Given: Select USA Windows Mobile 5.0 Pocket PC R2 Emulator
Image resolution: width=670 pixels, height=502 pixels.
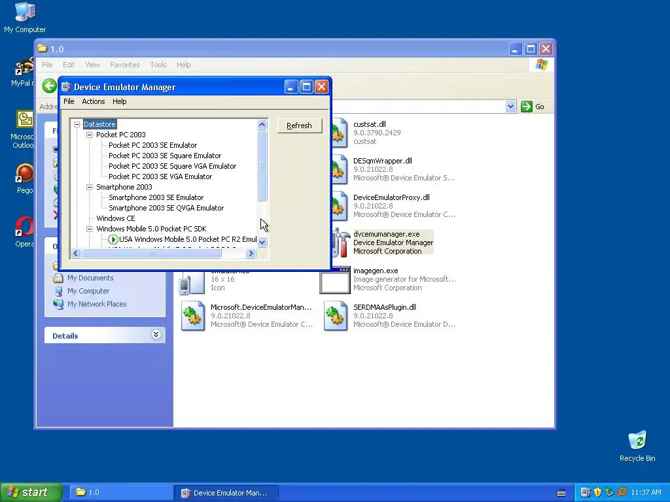Looking at the screenshot, I should click(188, 239).
